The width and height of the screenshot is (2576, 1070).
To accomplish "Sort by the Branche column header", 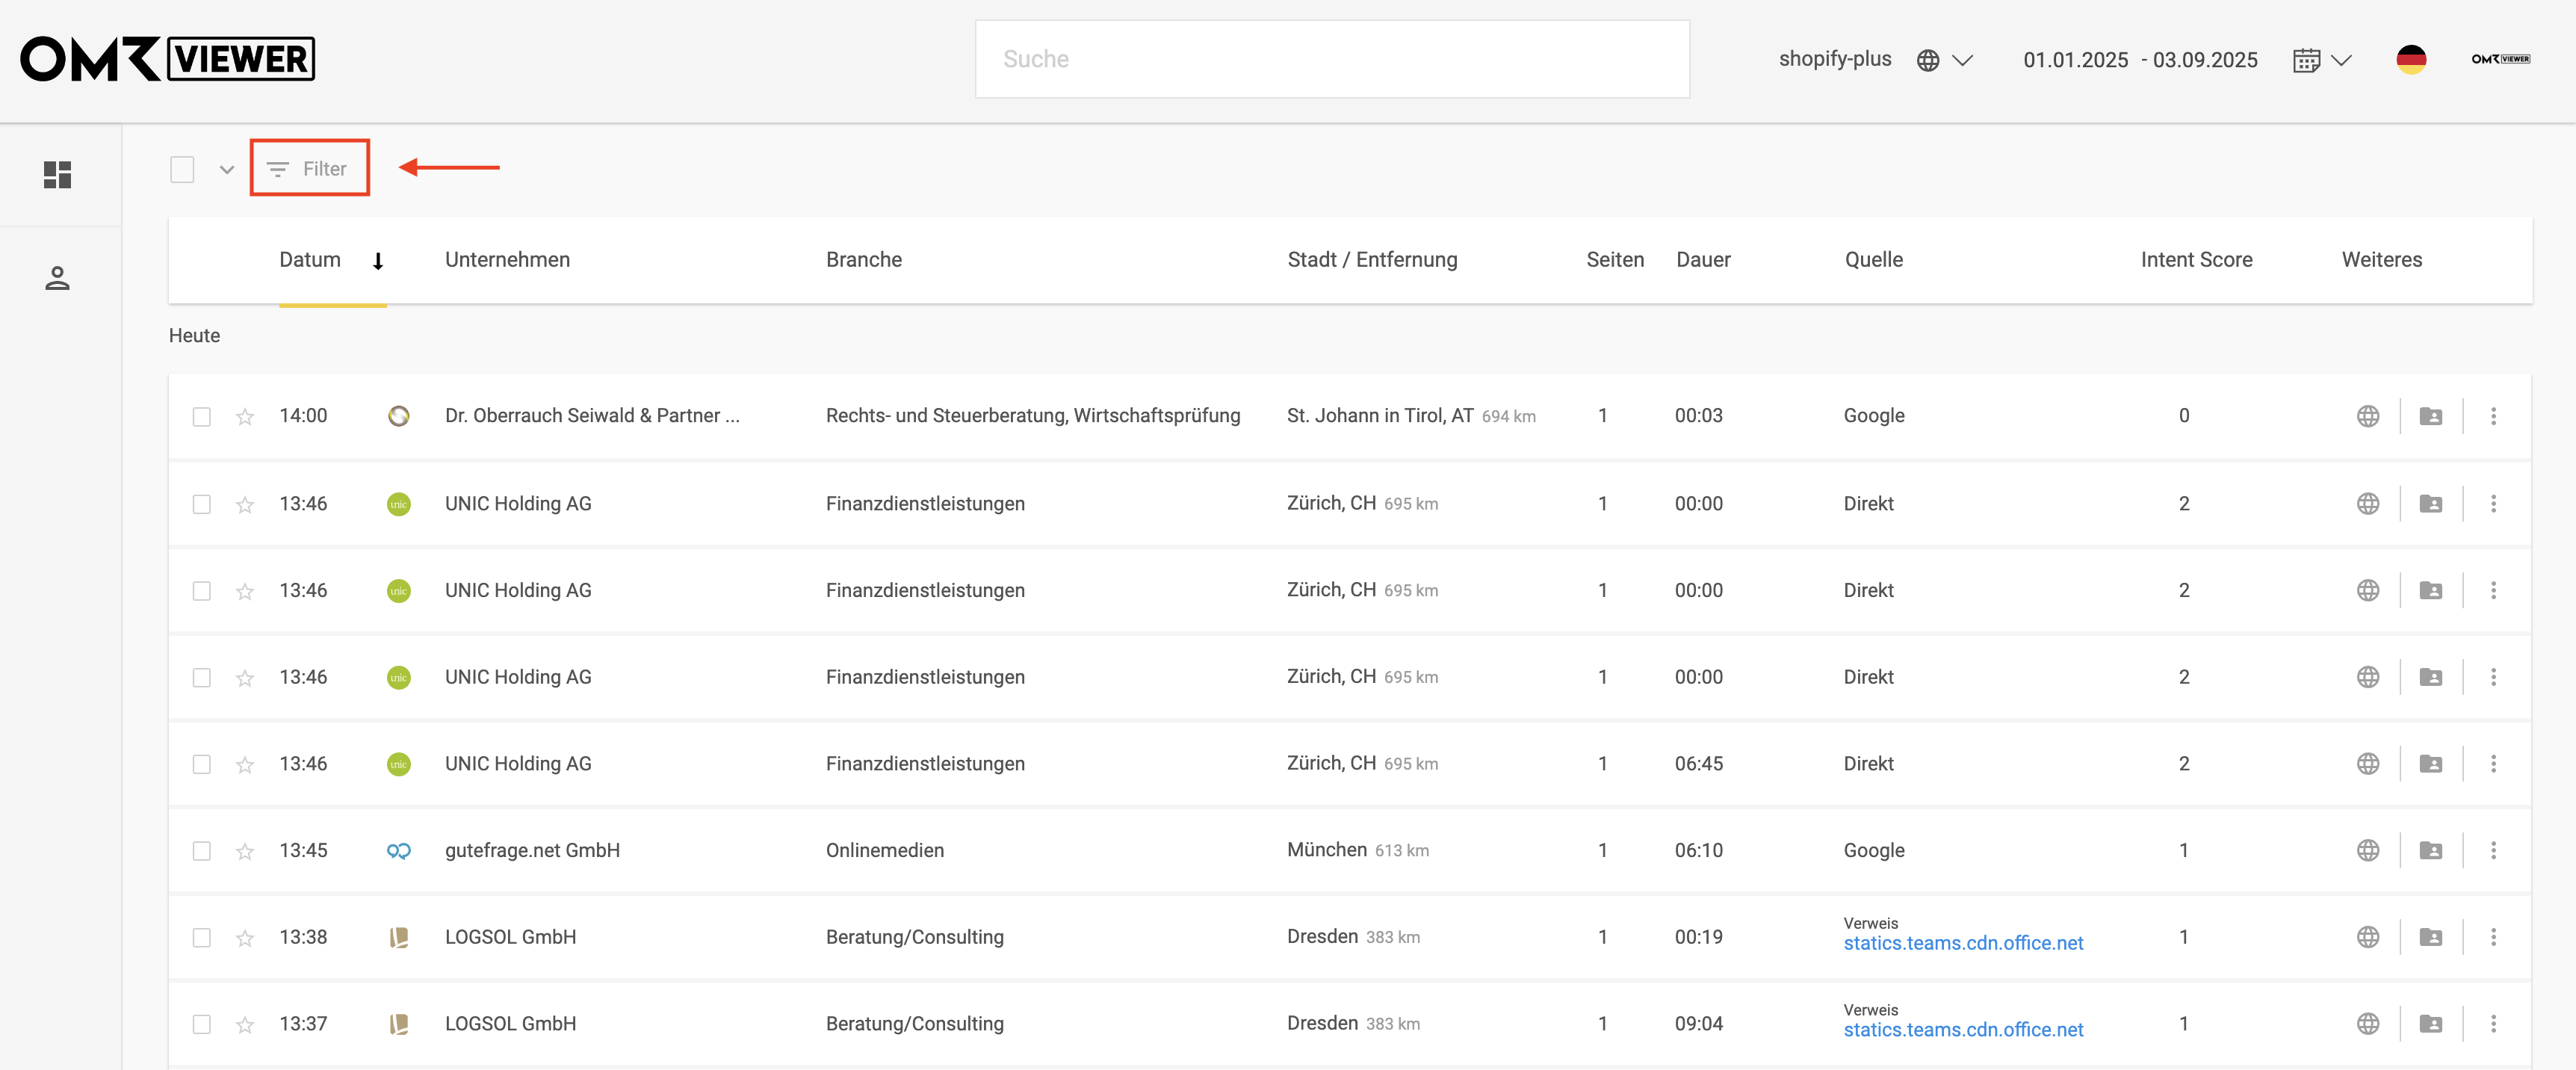I will pos(864,260).
